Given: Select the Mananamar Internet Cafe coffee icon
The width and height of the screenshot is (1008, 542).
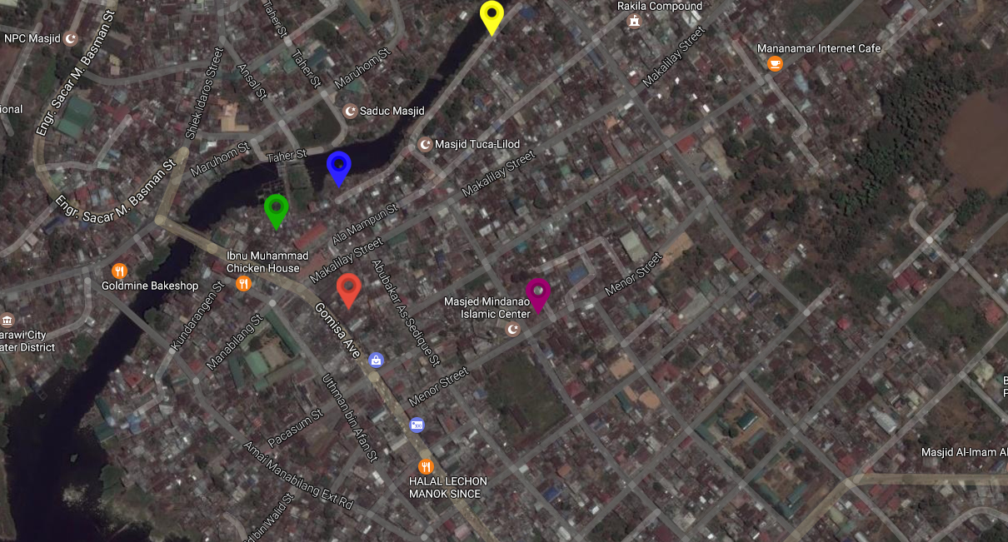Looking at the screenshot, I should tap(775, 64).
